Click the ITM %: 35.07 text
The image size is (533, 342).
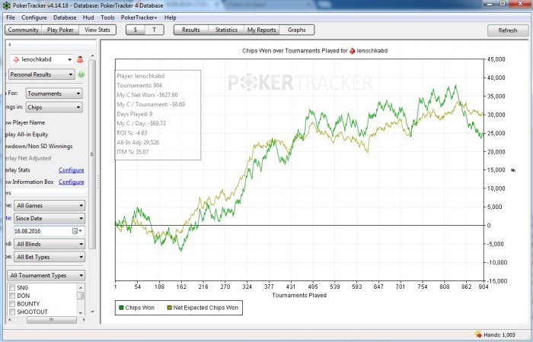point(132,152)
